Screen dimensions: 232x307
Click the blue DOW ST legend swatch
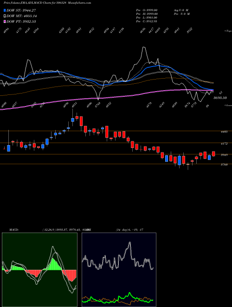(5, 10)
